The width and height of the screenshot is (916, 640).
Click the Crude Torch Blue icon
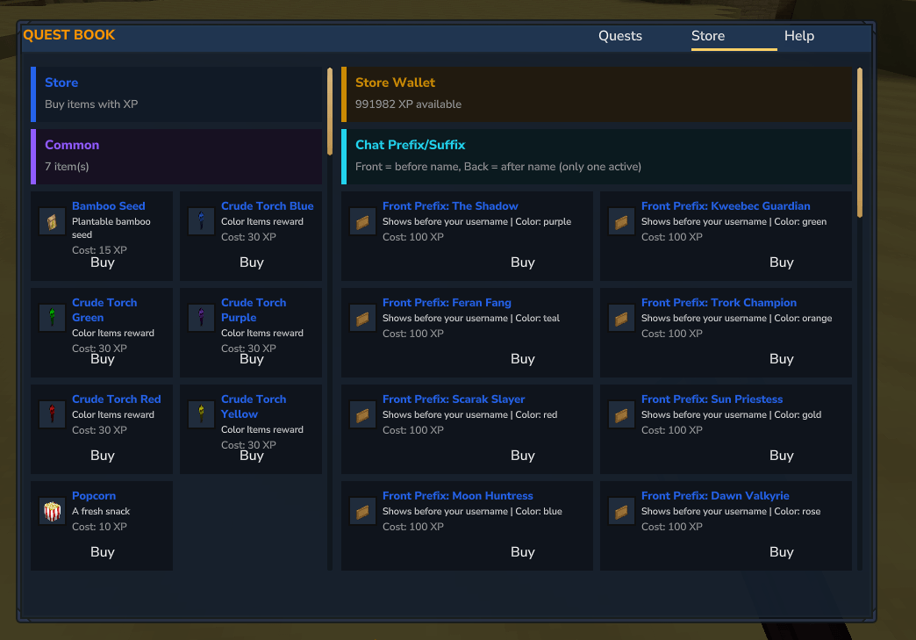[x=201, y=222]
